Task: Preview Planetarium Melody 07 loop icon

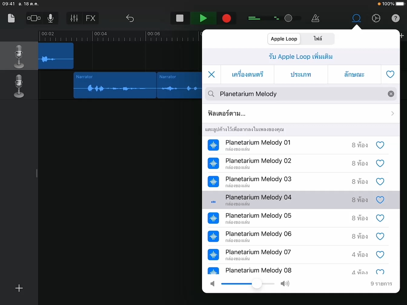Action: click(x=213, y=255)
